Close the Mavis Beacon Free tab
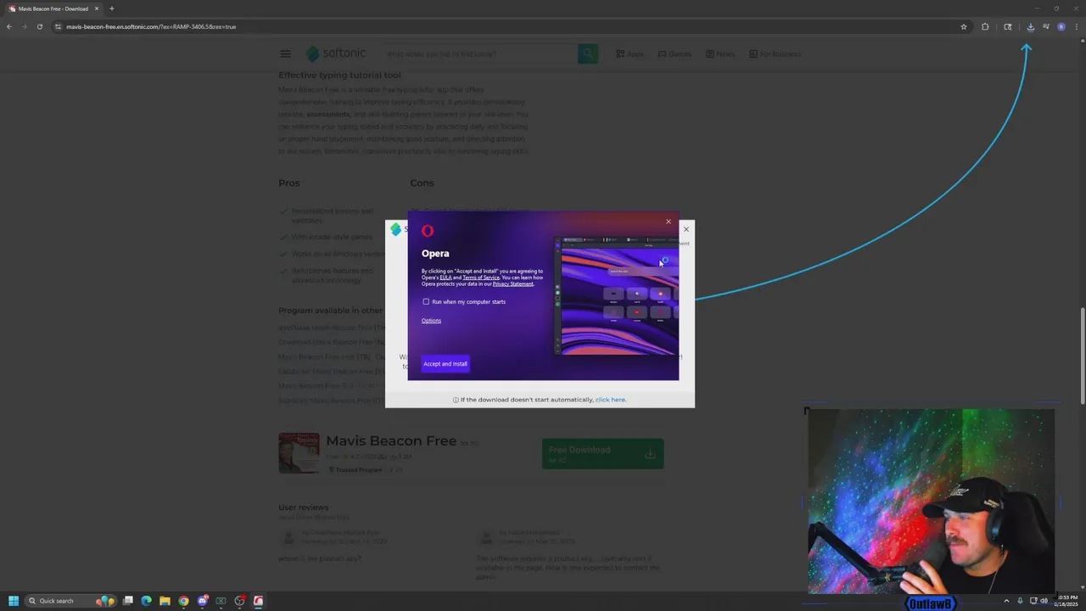The image size is (1086, 611). click(x=97, y=8)
